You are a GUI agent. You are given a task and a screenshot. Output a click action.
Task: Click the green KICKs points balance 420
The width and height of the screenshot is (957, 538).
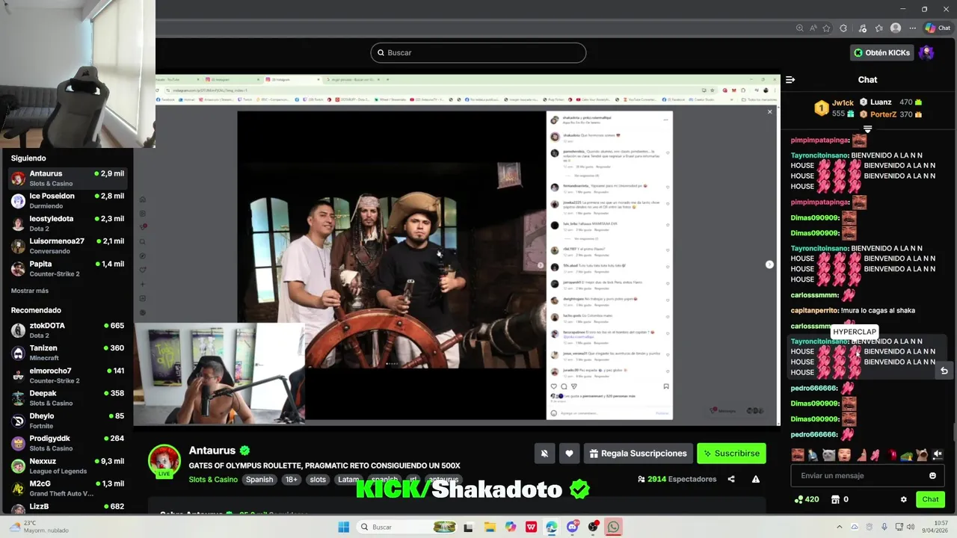coord(807,499)
